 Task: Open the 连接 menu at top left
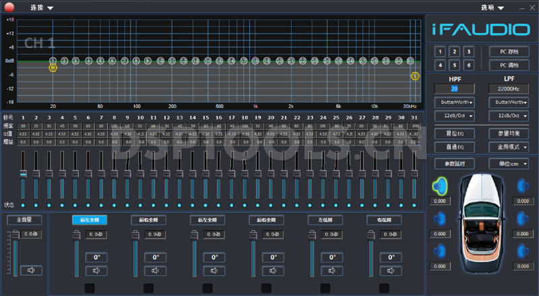coord(42,7)
